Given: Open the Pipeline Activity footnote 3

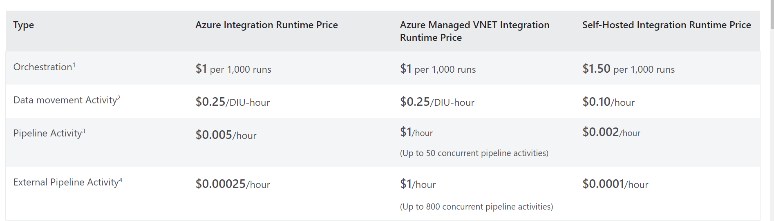Looking at the screenshot, I should (84, 131).
